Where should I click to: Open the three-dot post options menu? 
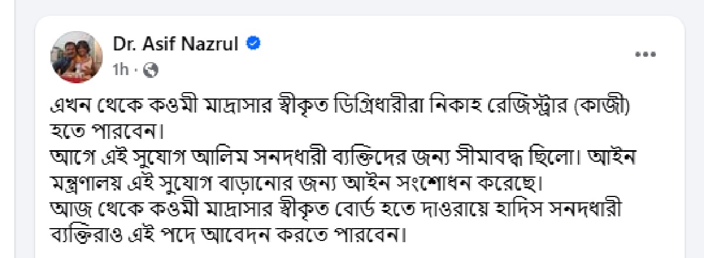[645, 55]
